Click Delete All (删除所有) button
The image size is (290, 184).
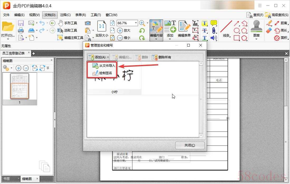pos(162,57)
